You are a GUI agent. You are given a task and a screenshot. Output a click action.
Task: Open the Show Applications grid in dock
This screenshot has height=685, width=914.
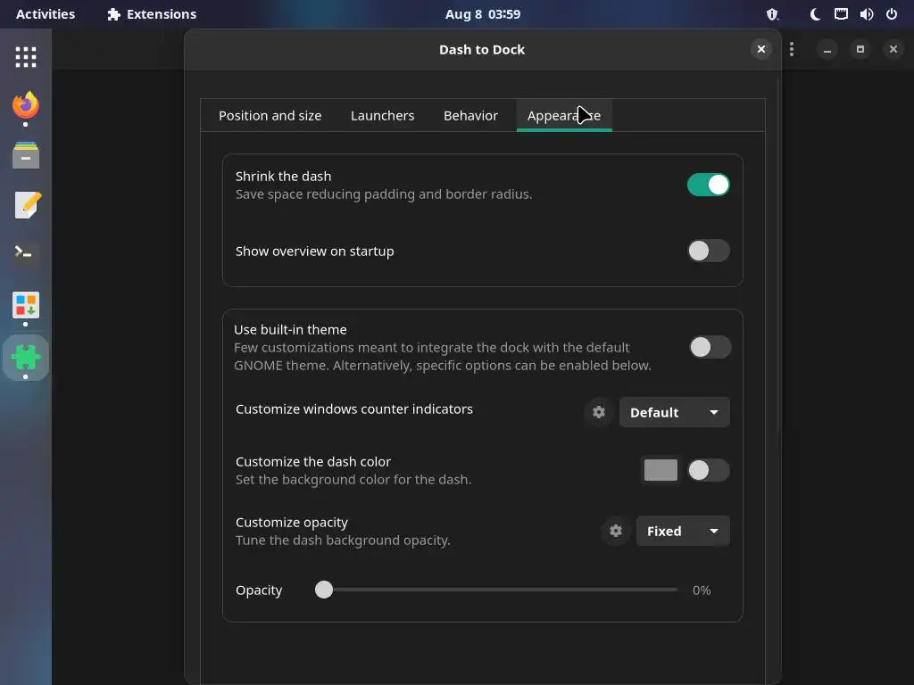coord(26,57)
